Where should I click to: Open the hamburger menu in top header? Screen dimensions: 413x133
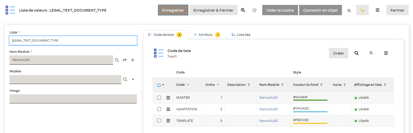tap(377, 10)
